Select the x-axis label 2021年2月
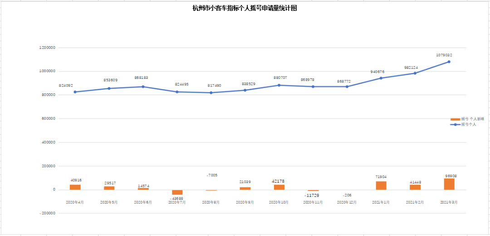 pyautogui.click(x=415, y=202)
